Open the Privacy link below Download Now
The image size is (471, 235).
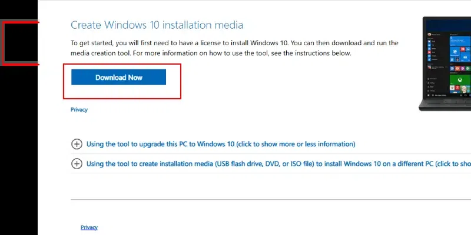point(79,110)
